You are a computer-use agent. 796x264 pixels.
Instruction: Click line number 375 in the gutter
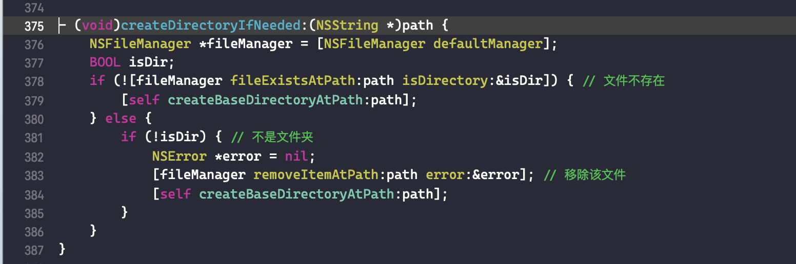(x=34, y=26)
